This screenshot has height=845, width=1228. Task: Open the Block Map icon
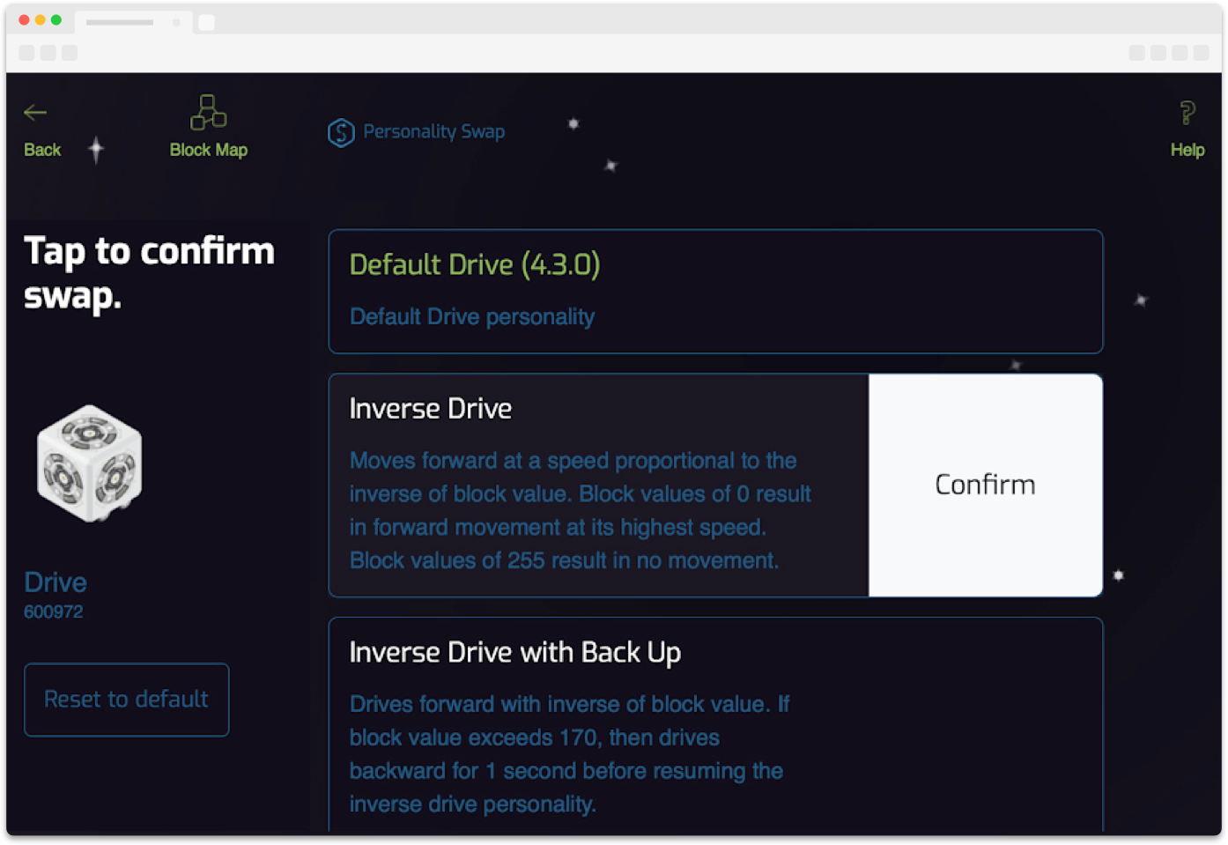[x=208, y=112]
